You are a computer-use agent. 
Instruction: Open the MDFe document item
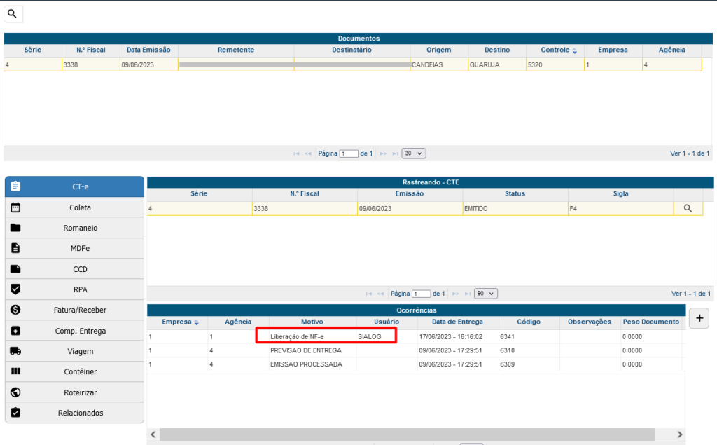coord(74,248)
